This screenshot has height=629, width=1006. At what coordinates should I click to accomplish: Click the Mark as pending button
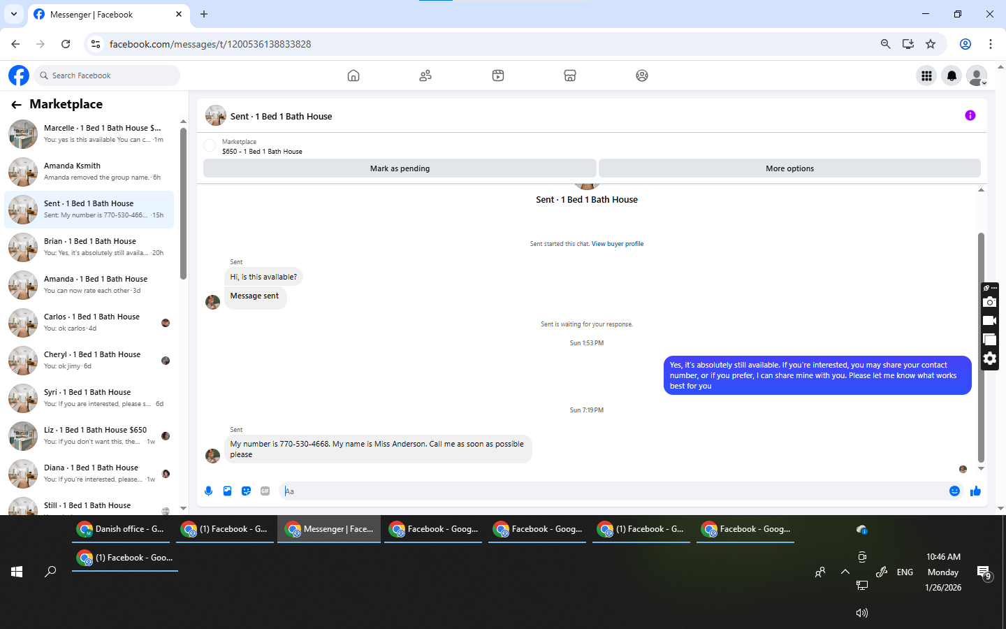tap(400, 168)
